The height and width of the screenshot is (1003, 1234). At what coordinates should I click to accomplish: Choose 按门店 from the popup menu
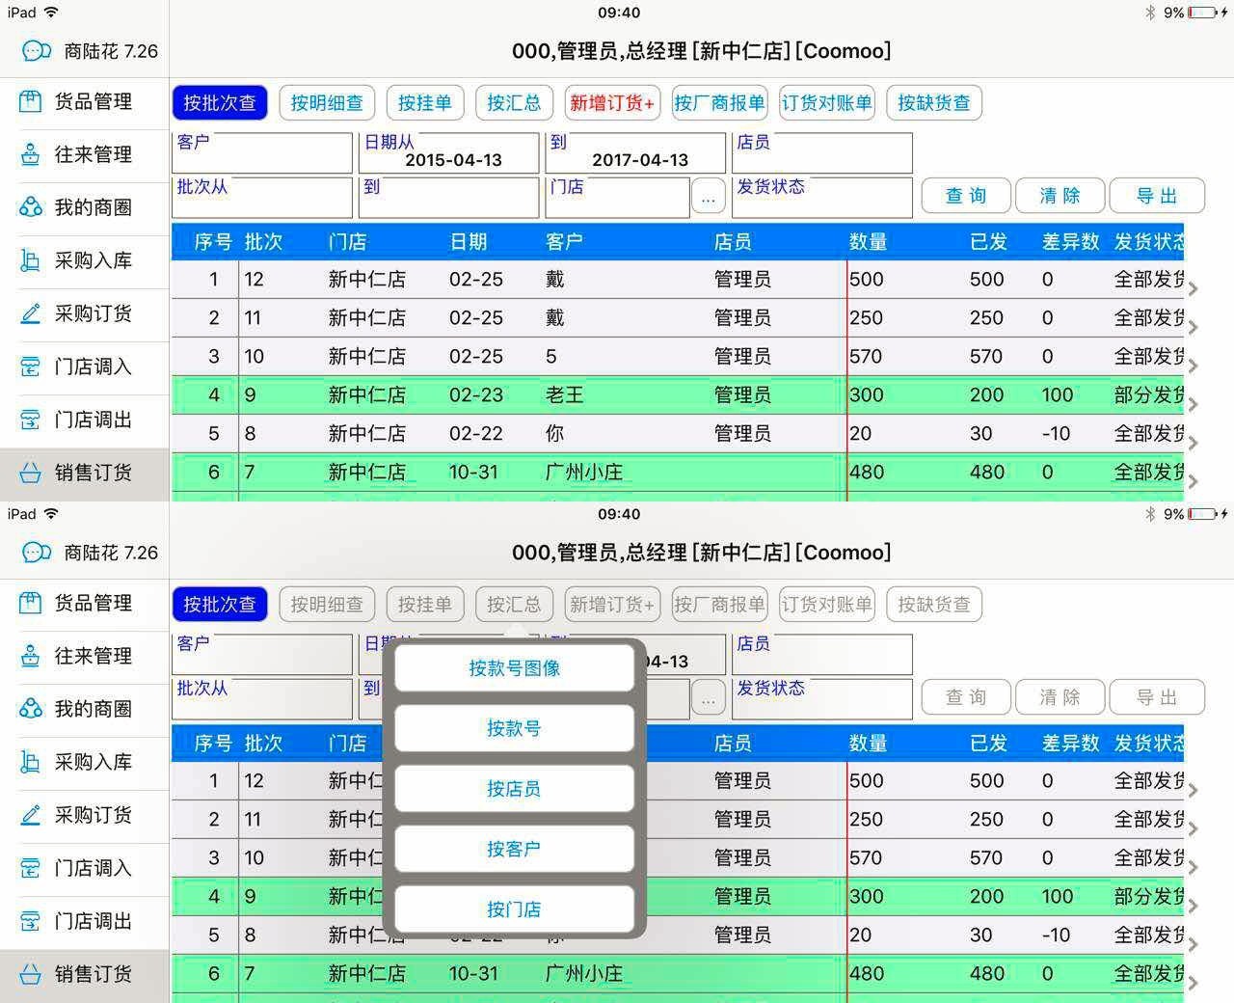[515, 909]
